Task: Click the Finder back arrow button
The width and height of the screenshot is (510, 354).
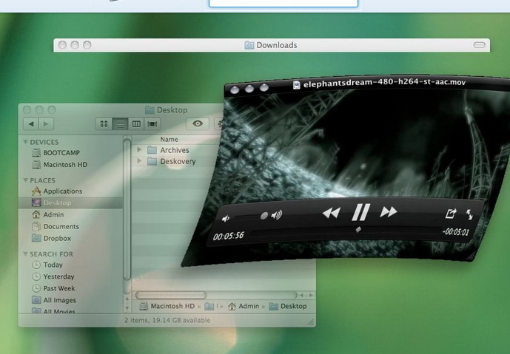Action: [x=31, y=124]
